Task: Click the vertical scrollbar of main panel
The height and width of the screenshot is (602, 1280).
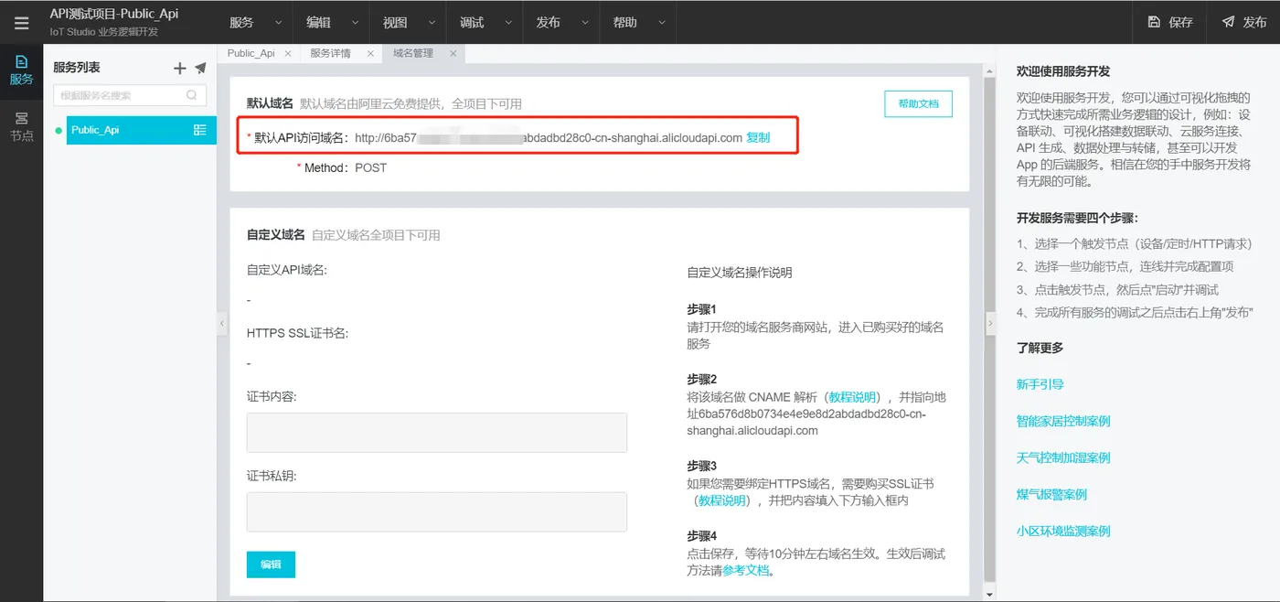Action: [x=987, y=329]
